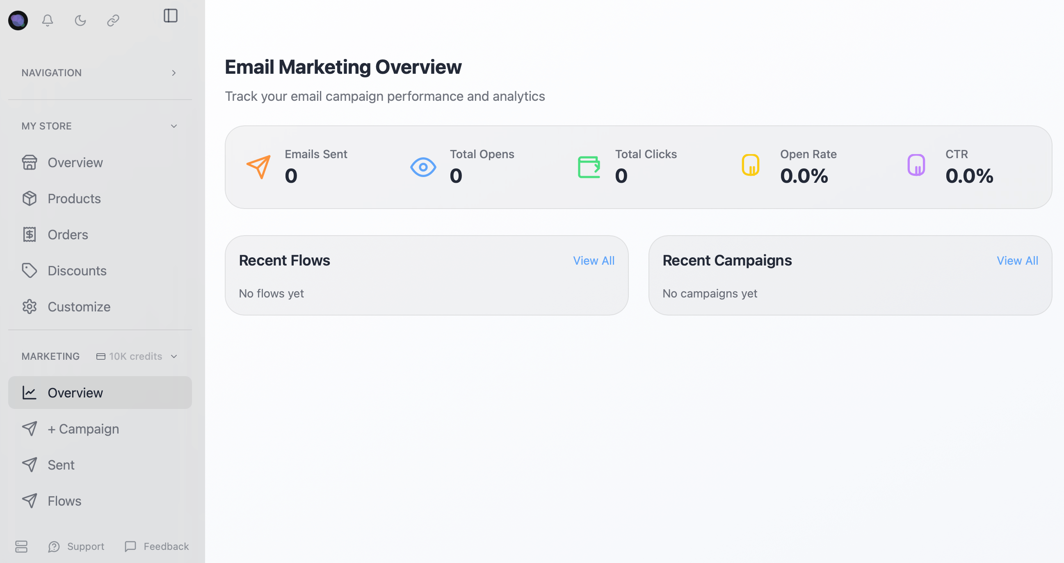
Task: Open the user avatar profile
Action: click(x=18, y=20)
